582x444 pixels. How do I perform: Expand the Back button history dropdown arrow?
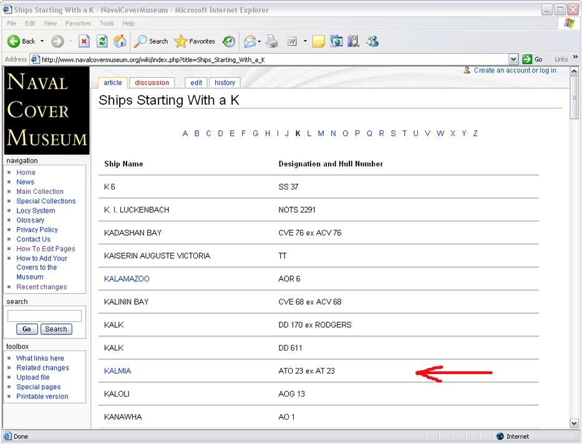(42, 41)
